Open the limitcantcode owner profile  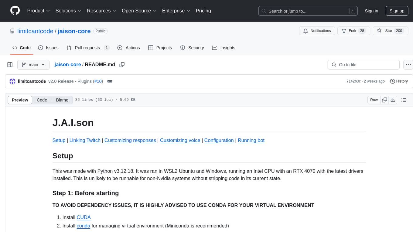(35, 31)
